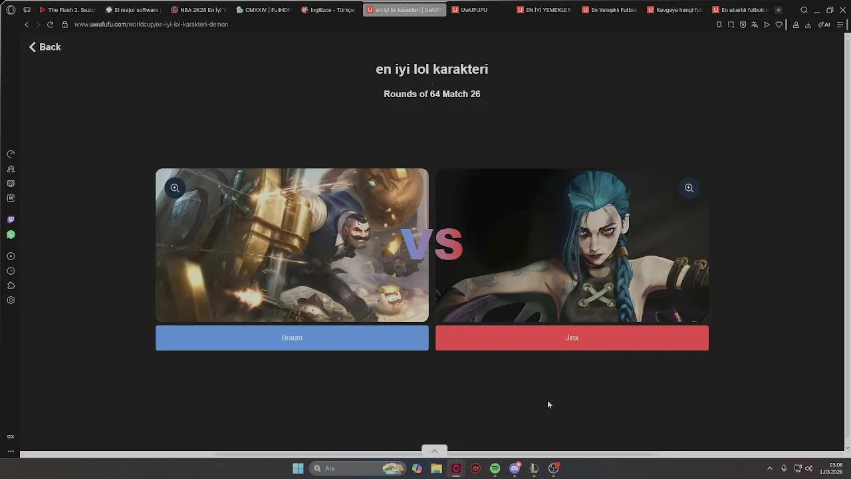Open the translate page icon
Viewport: 851px width, 479px height.
coord(755,25)
